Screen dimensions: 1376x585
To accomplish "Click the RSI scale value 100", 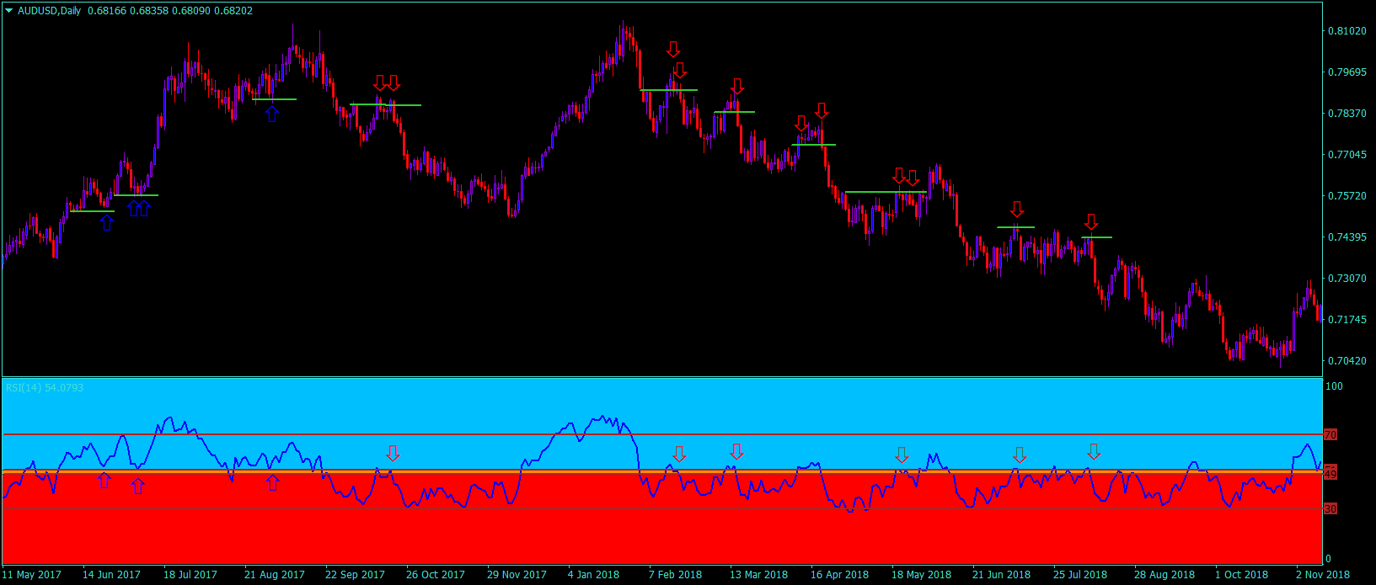I will tap(1335, 386).
